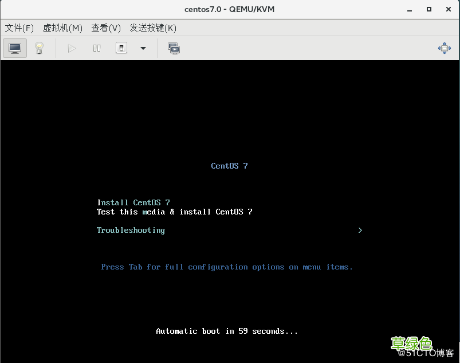The image size is (460, 363).
Task: Maximize the centos7.0 QEMU/KVM window
Action: pyautogui.click(x=429, y=9)
